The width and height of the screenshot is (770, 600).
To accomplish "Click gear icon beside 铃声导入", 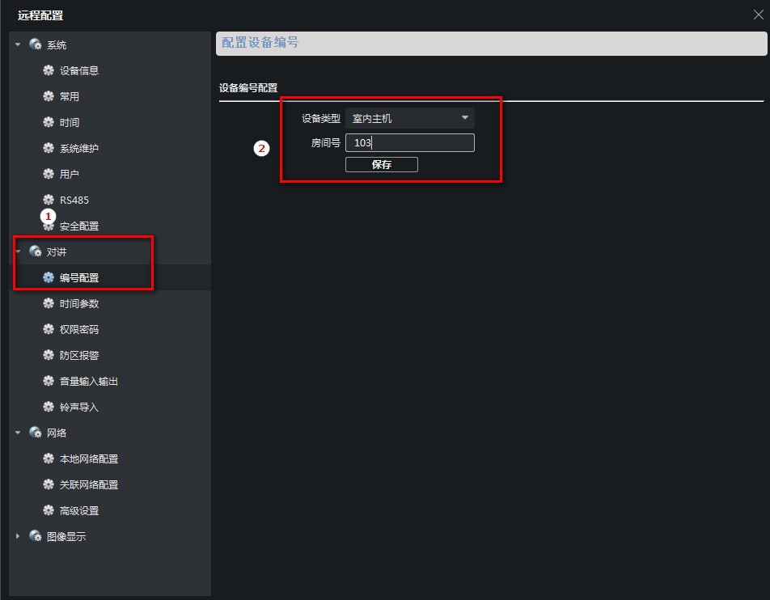I will pos(49,407).
